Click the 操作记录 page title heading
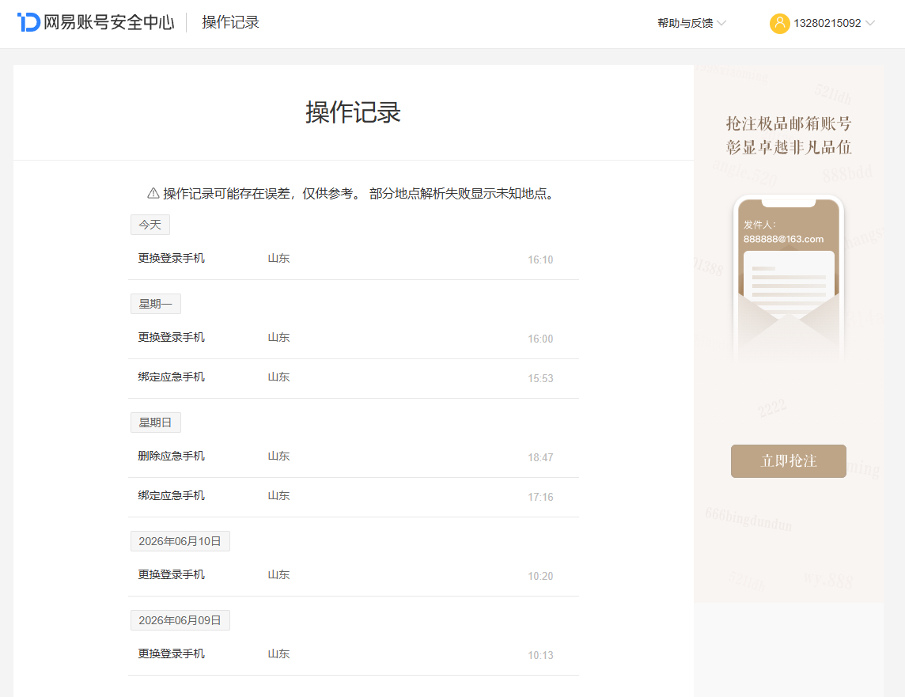The height and width of the screenshot is (697, 905). pos(354,112)
